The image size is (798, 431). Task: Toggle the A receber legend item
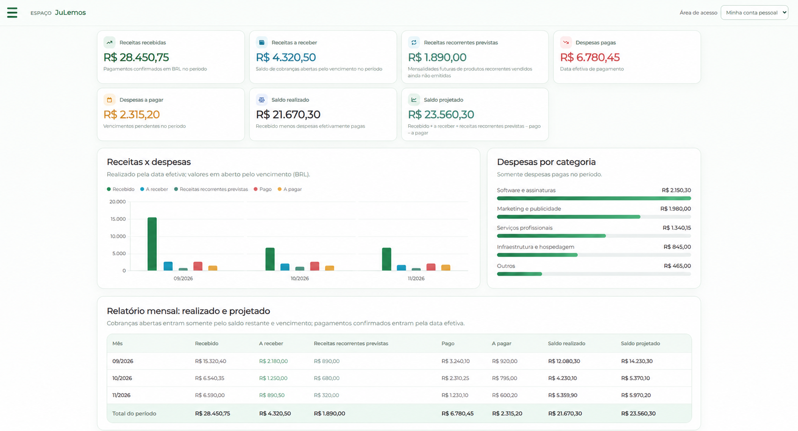[154, 189]
